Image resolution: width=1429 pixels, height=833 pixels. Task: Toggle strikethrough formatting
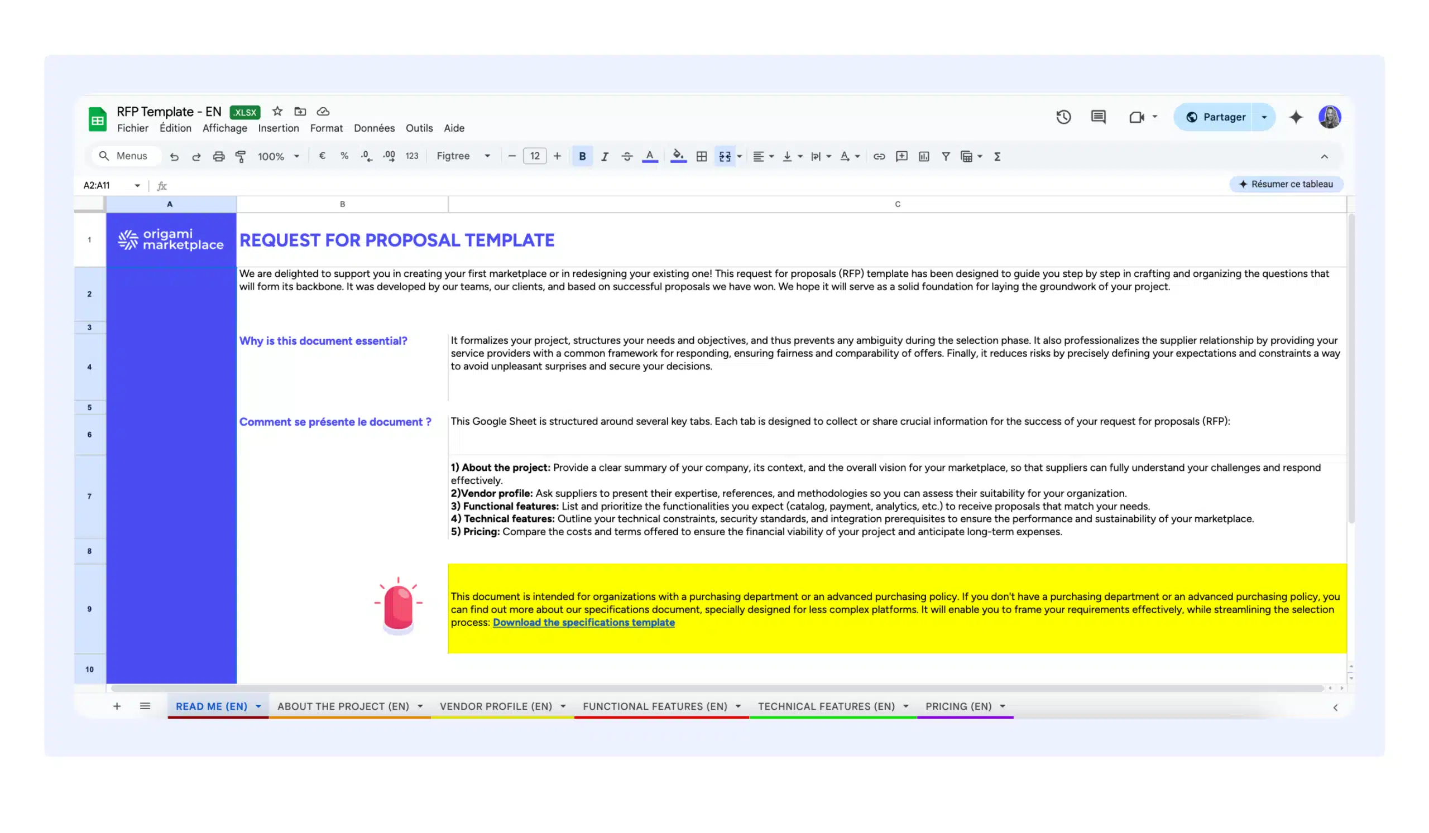[627, 156]
